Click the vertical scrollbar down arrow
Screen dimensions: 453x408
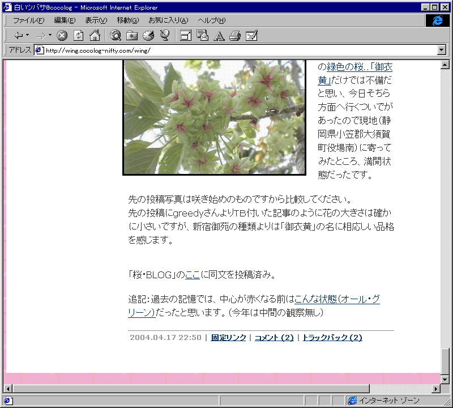coord(445,379)
